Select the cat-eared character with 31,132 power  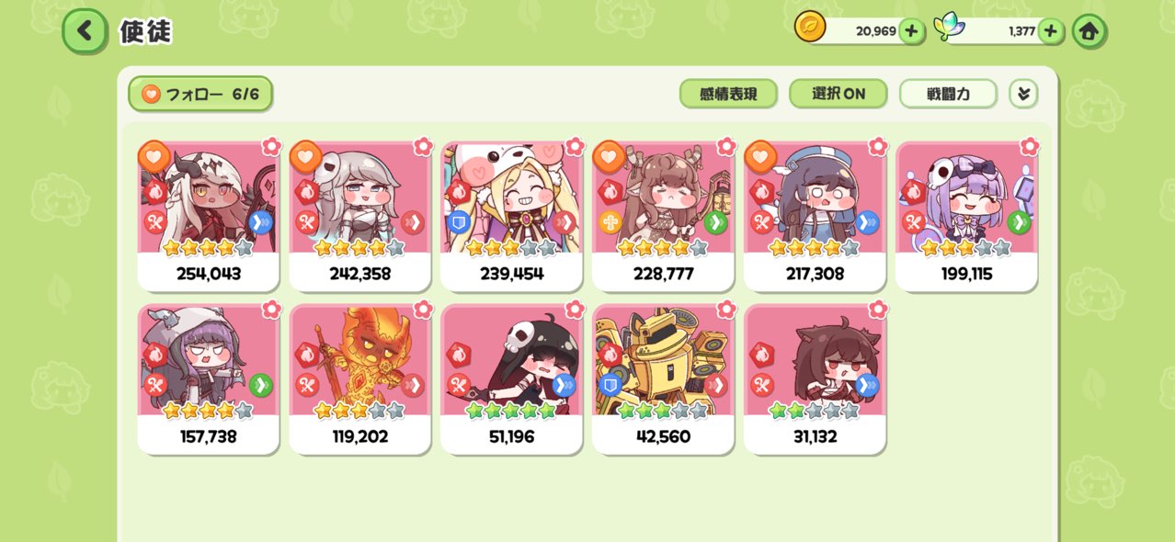(x=815, y=379)
